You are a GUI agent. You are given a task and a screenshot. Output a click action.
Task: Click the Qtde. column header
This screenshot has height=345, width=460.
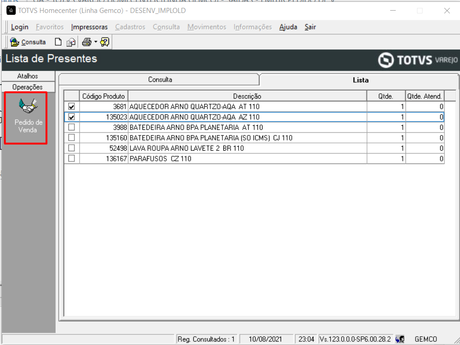pyautogui.click(x=386, y=96)
